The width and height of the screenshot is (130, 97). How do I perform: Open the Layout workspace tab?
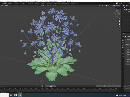4,4
